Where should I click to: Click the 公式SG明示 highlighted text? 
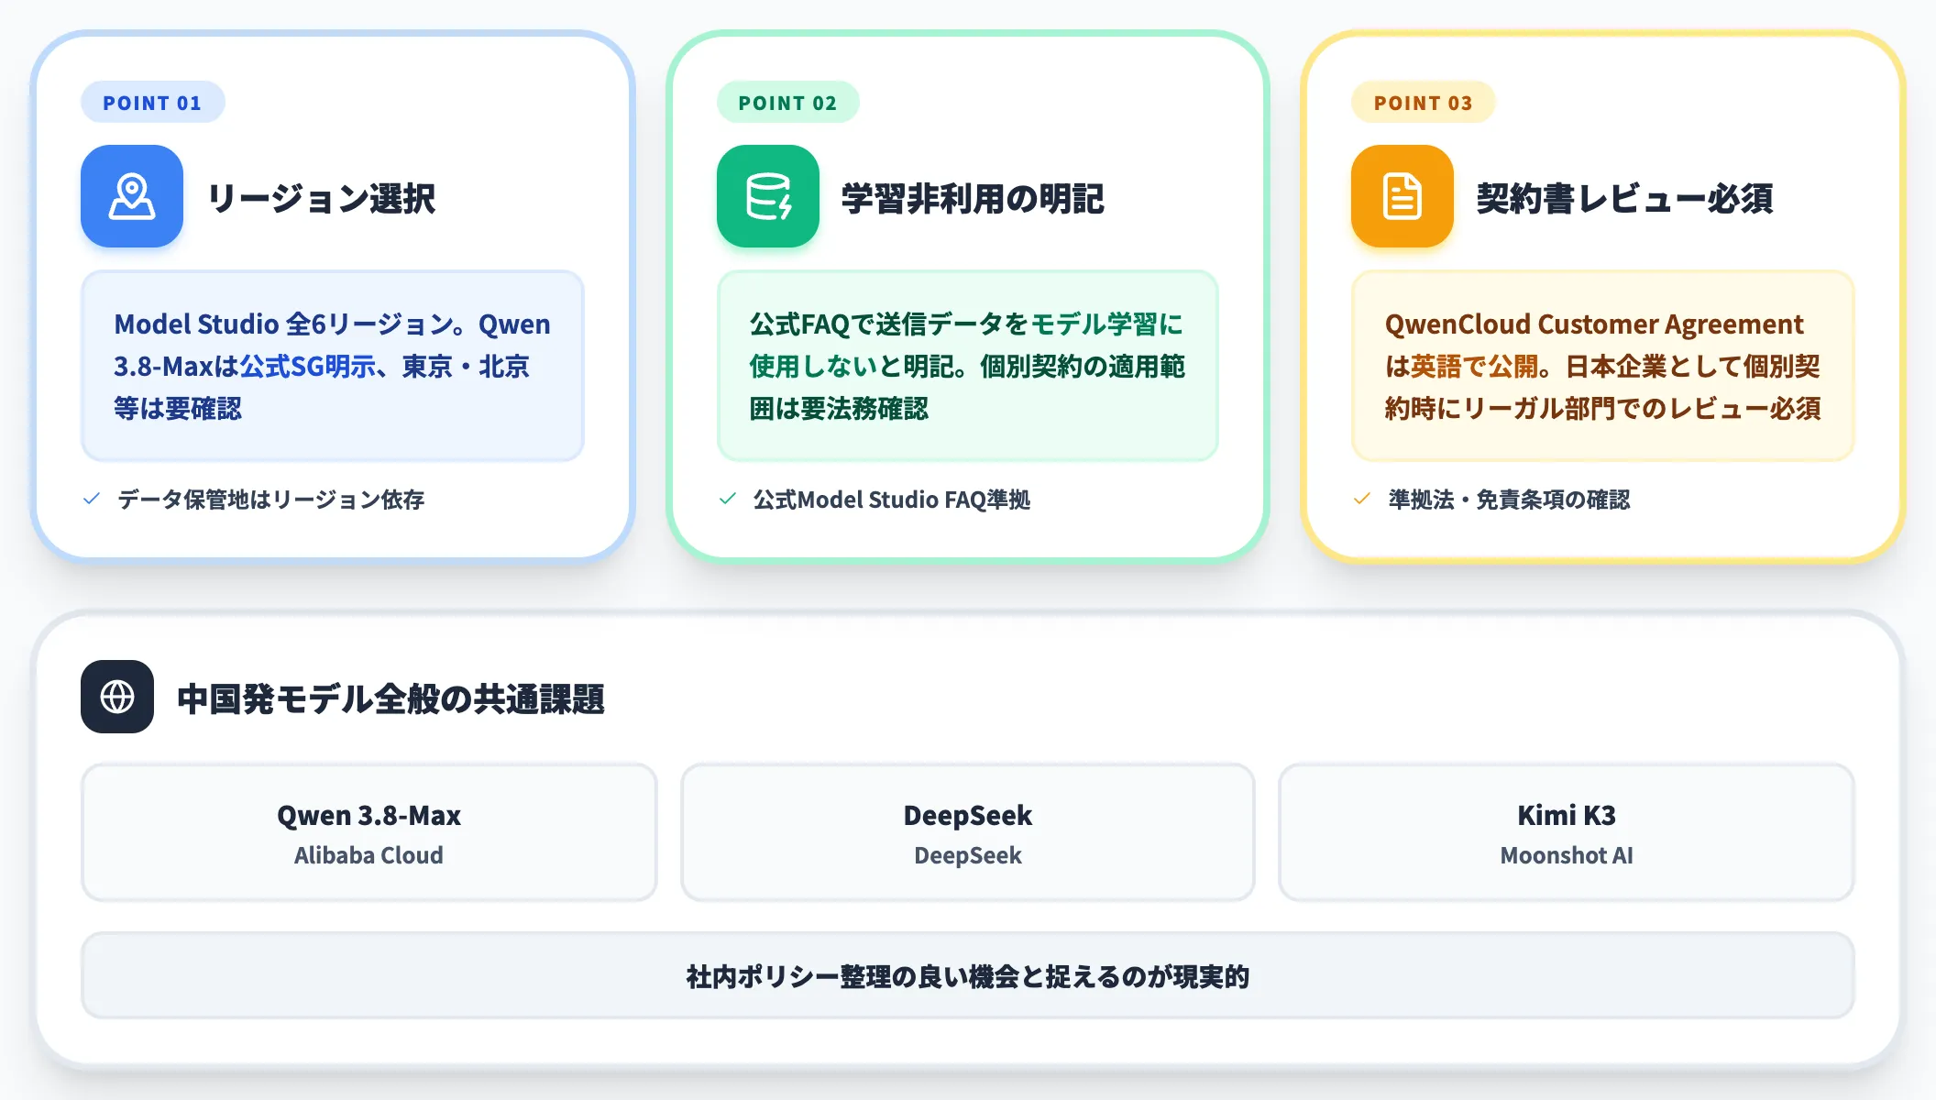[307, 367]
